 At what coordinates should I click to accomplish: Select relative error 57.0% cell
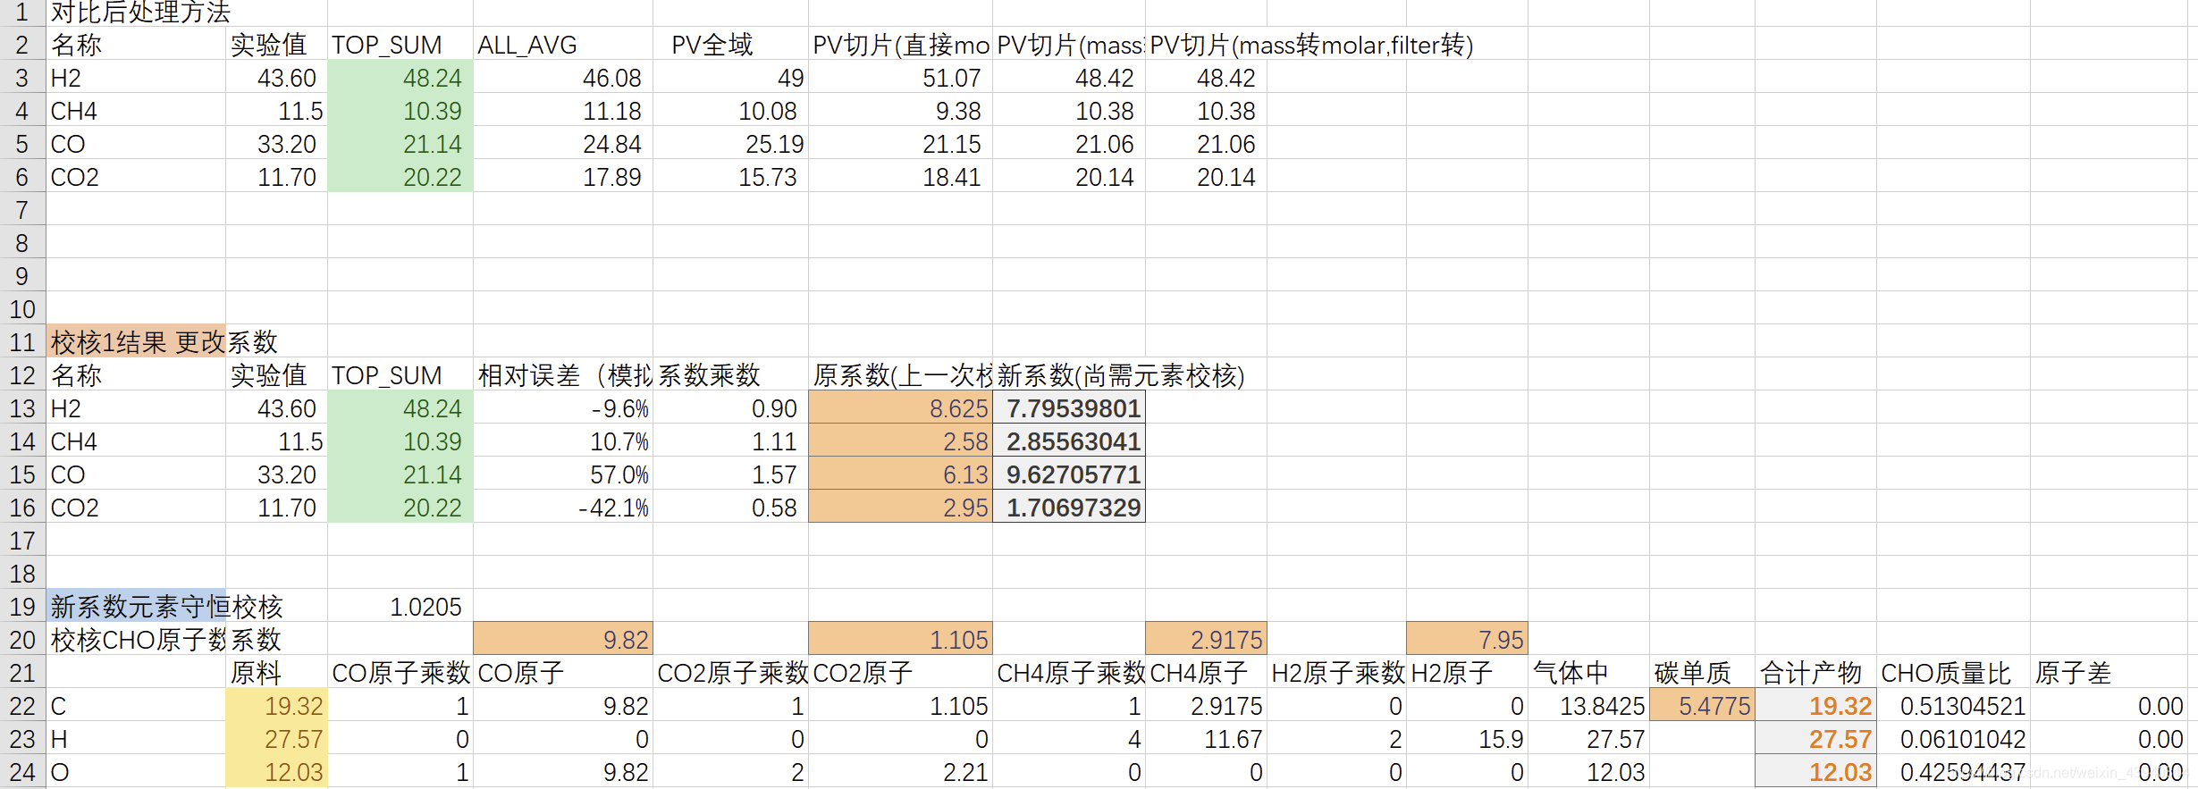tap(563, 474)
